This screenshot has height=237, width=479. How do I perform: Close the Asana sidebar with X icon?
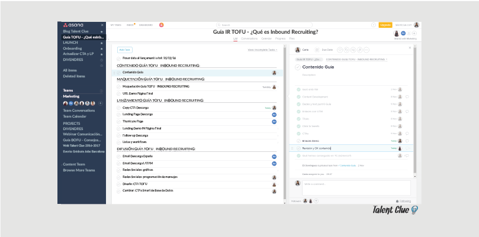(x=102, y=25)
